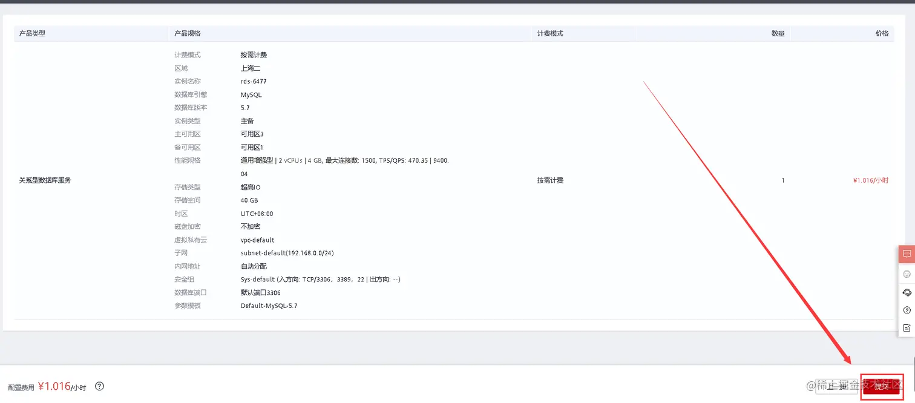Click the 默认端口3306 database port value
915x403 pixels.
pos(261,293)
